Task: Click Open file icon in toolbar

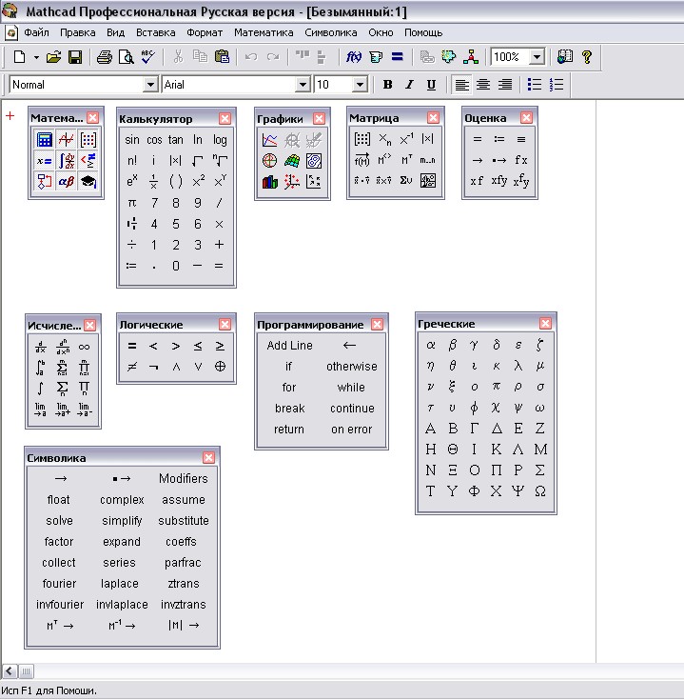Action: click(53, 57)
